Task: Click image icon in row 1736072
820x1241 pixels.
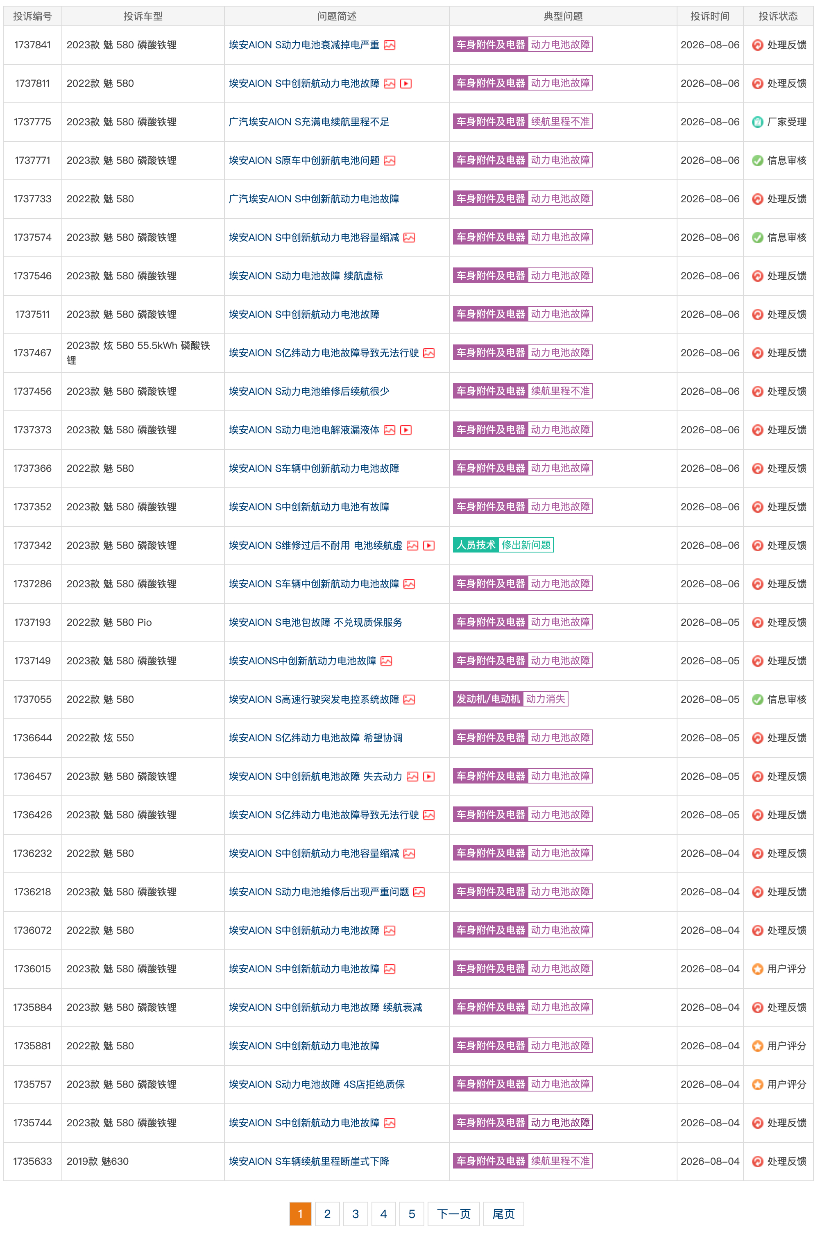Action: coord(390,931)
